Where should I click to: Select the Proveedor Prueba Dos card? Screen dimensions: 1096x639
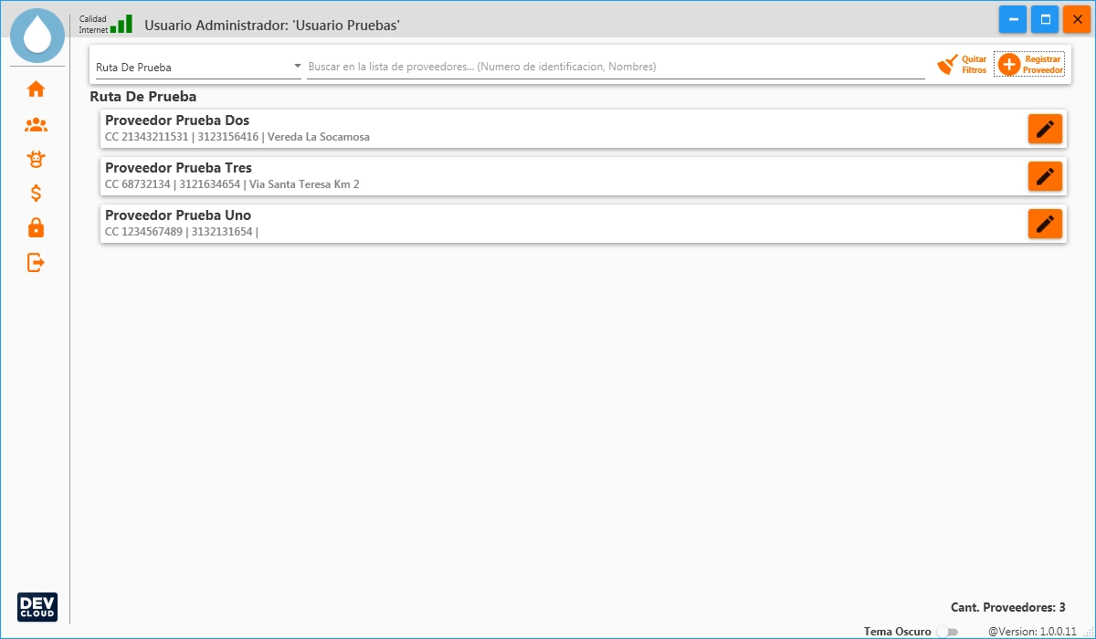pyautogui.click(x=548, y=129)
